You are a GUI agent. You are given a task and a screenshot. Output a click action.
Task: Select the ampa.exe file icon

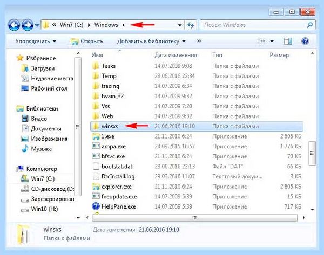(x=96, y=146)
